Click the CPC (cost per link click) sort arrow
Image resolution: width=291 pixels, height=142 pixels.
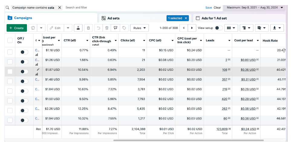pos(201,40)
